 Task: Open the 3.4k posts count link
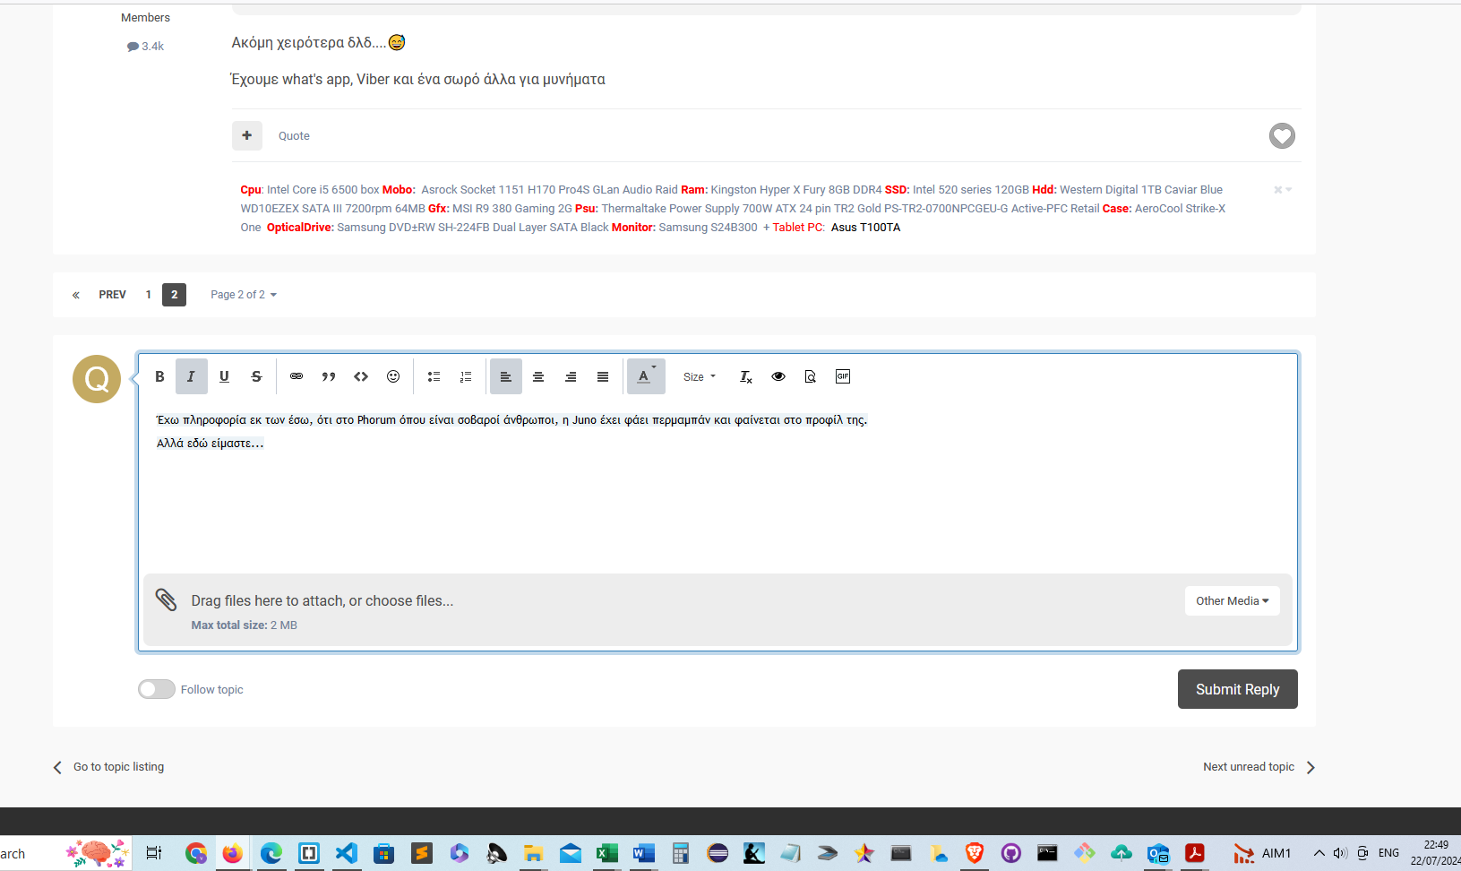[x=146, y=47]
